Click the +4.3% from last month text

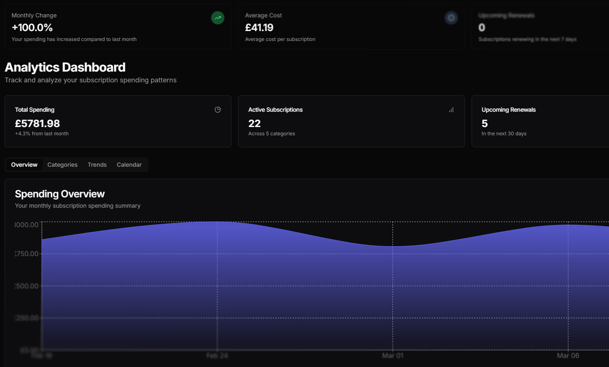point(42,133)
